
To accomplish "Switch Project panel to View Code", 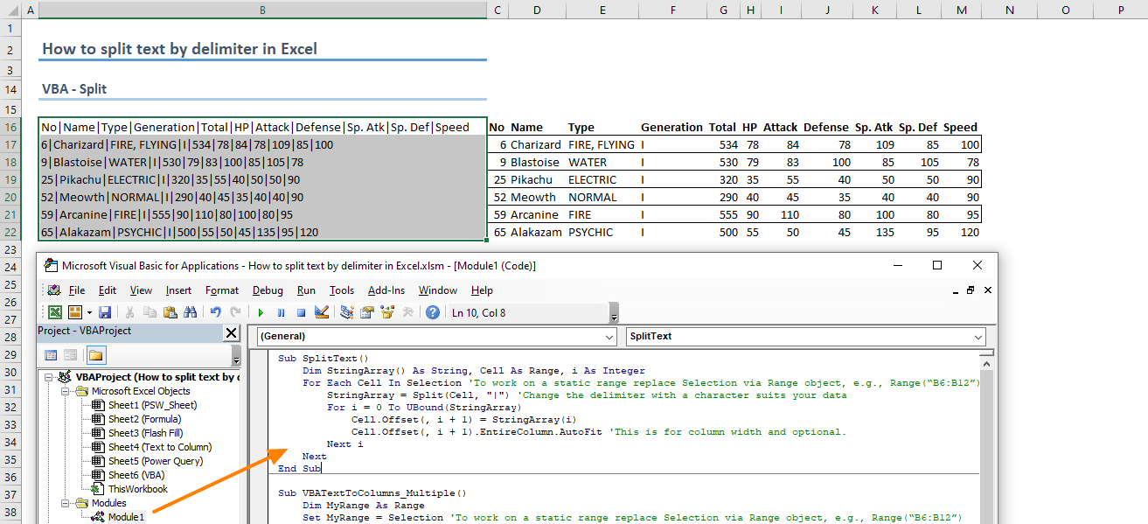I will (51, 355).
